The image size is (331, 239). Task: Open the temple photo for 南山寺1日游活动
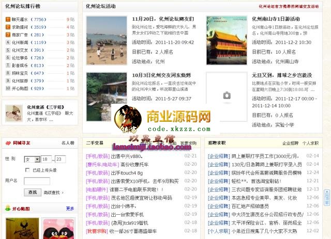227,40
